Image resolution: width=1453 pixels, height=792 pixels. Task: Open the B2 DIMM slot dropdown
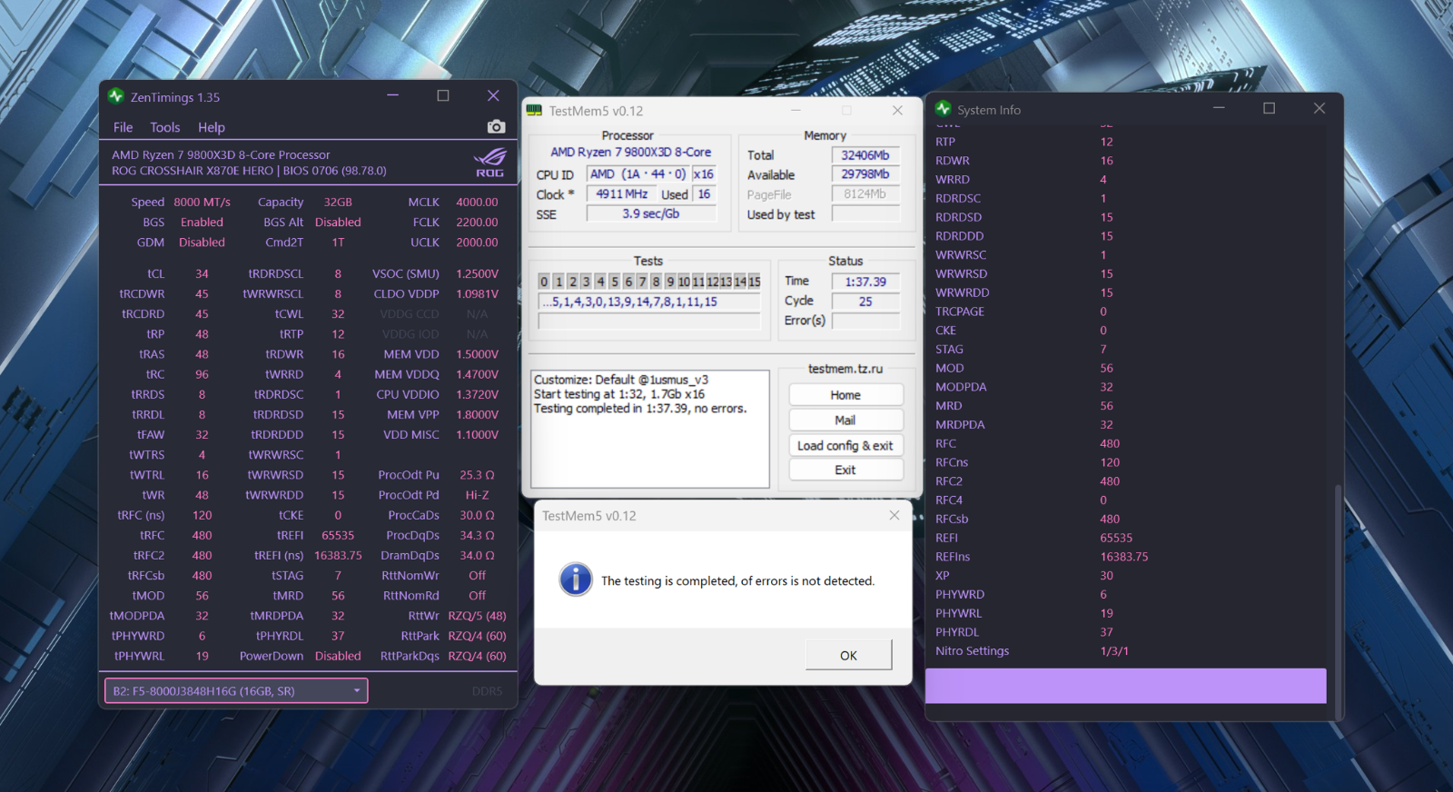(236, 691)
